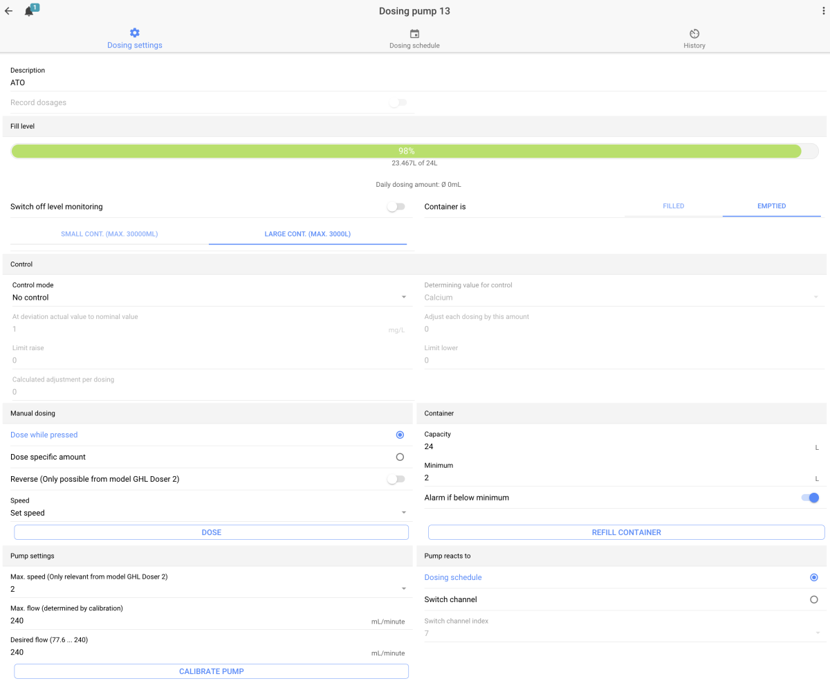Open the Control mode dropdown

click(x=210, y=298)
